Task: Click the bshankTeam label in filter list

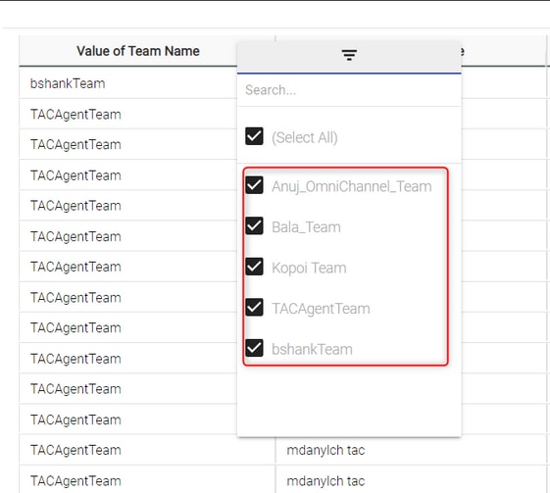Action: [x=312, y=349]
